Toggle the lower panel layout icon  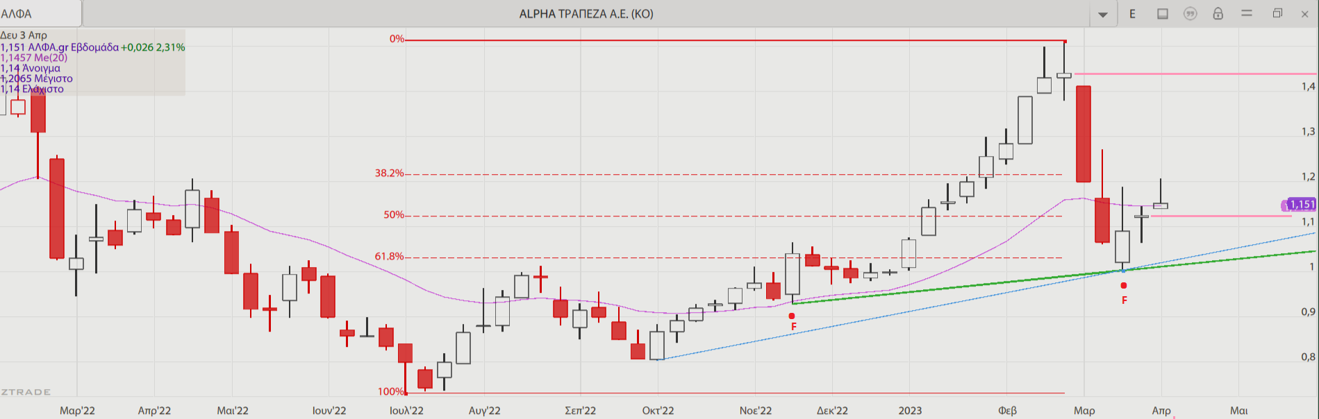[1163, 14]
